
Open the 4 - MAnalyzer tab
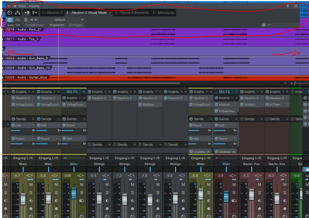point(163,13)
